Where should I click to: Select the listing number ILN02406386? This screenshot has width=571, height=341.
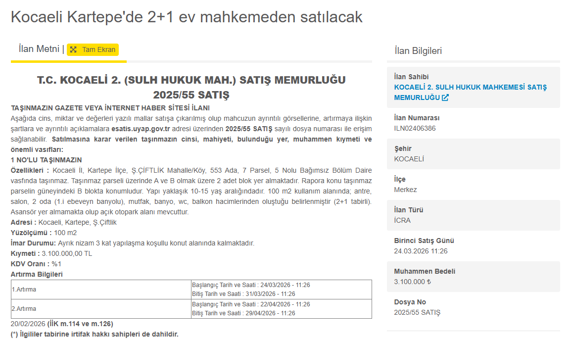tap(415, 128)
